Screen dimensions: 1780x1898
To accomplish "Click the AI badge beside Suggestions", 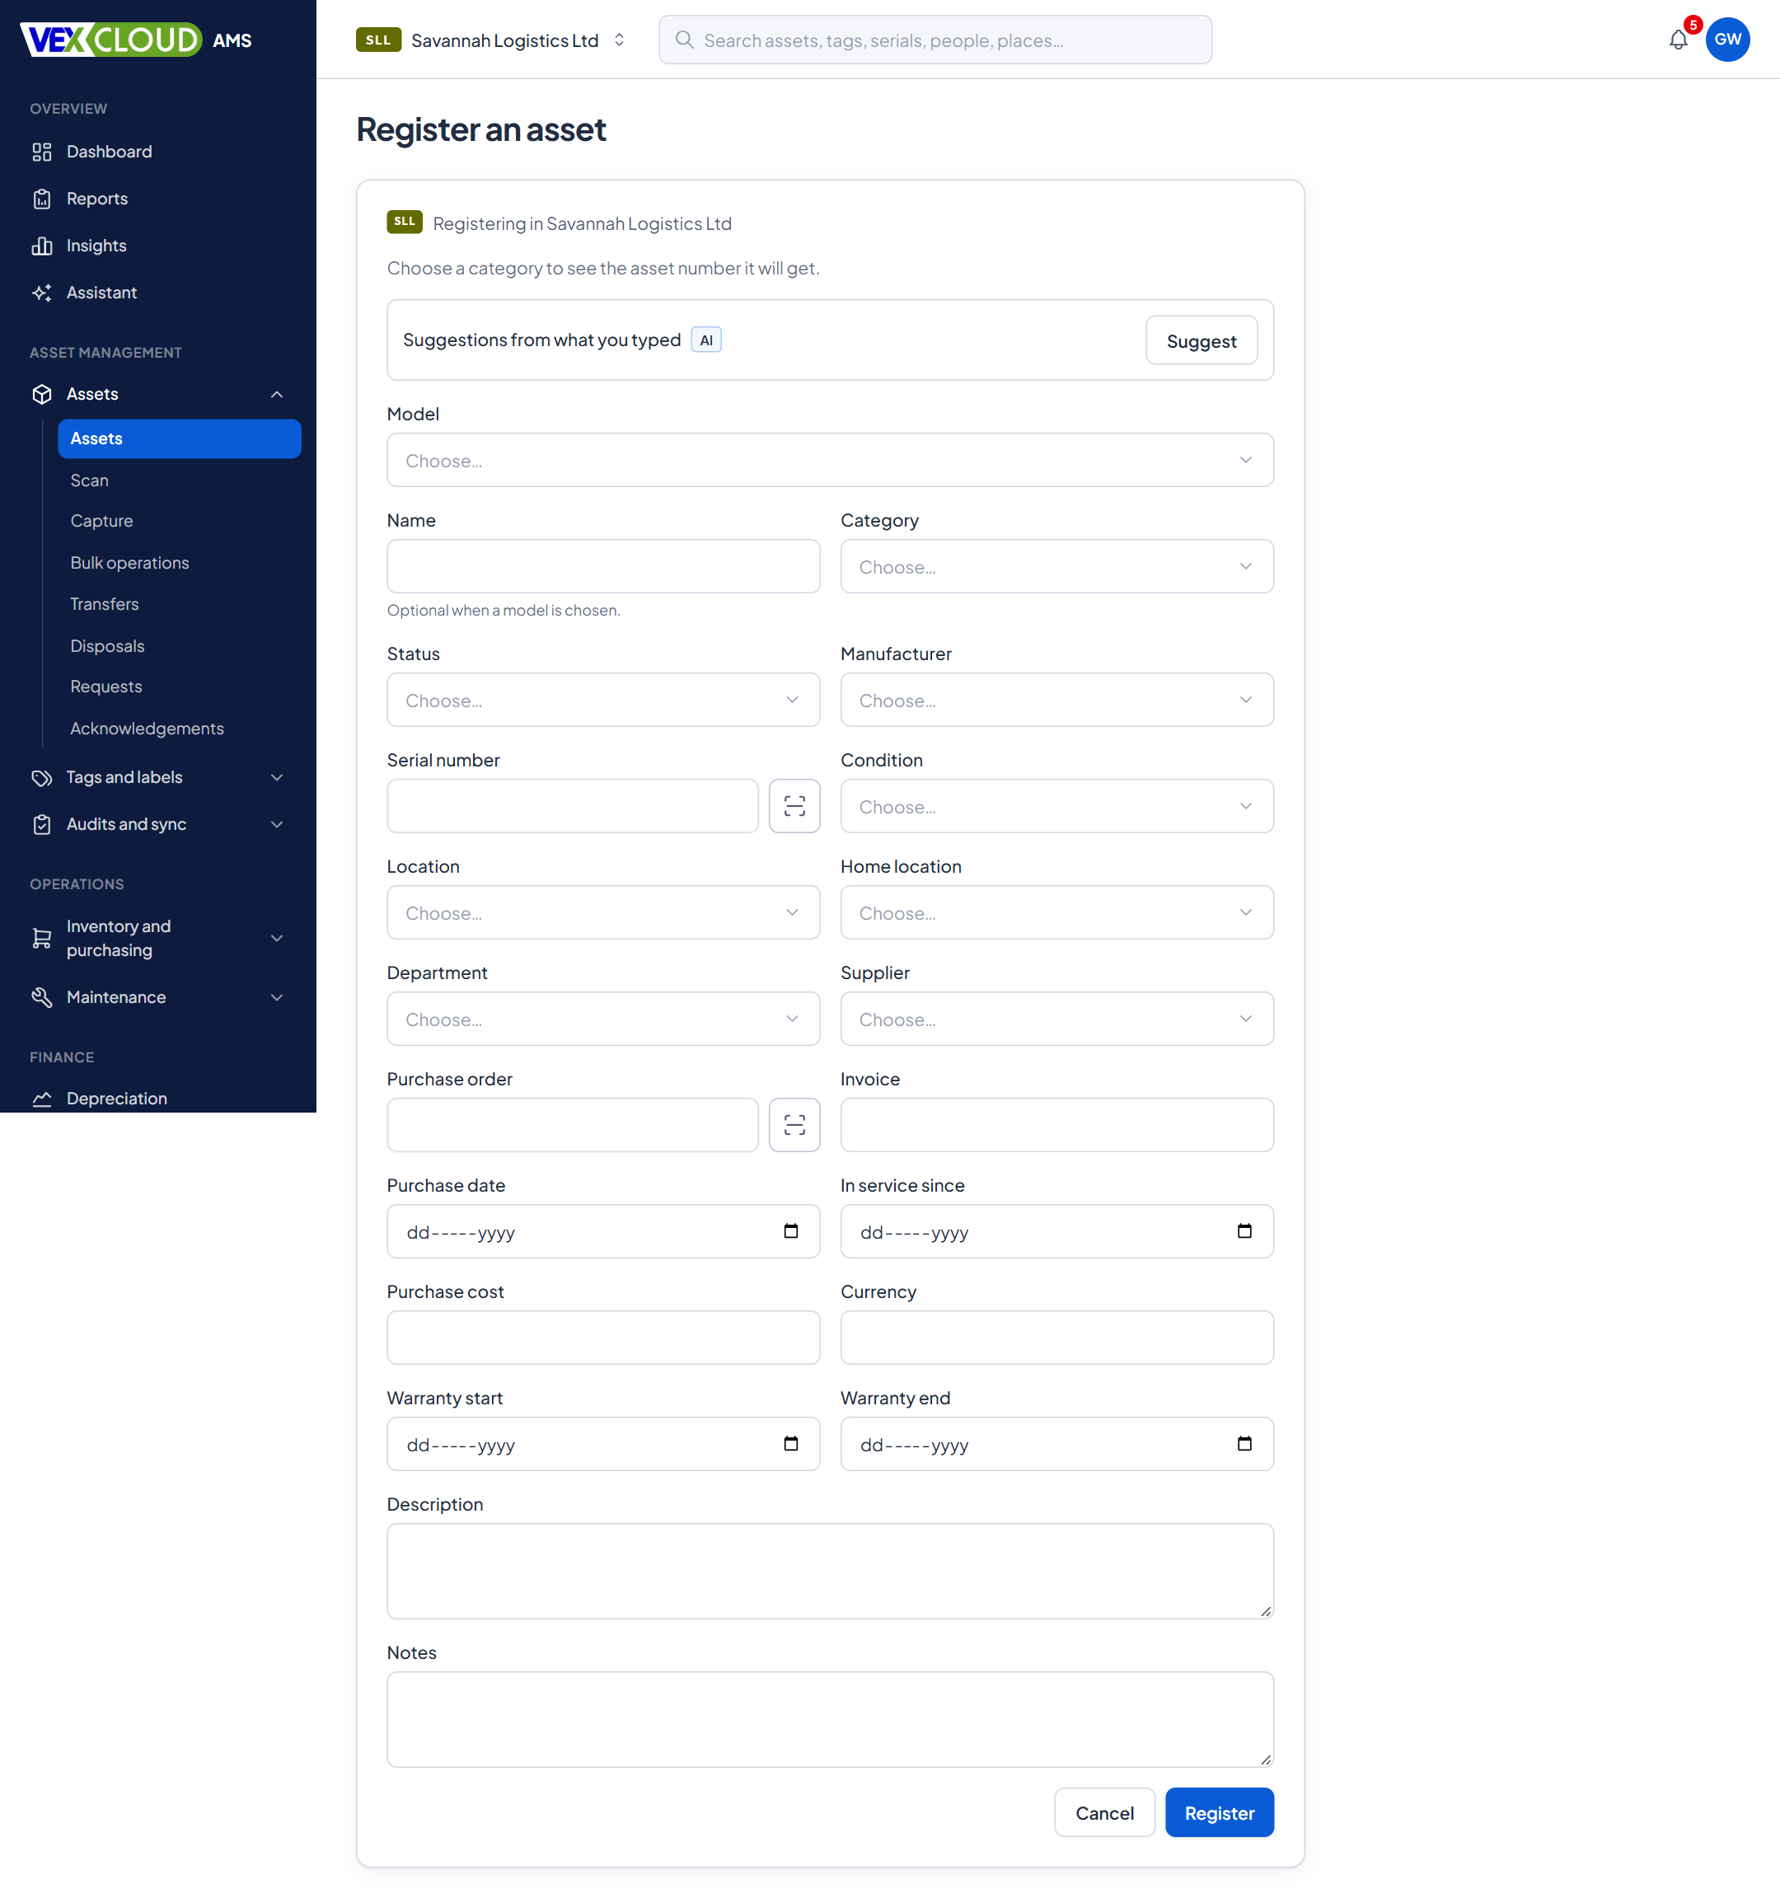I will (705, 340).
